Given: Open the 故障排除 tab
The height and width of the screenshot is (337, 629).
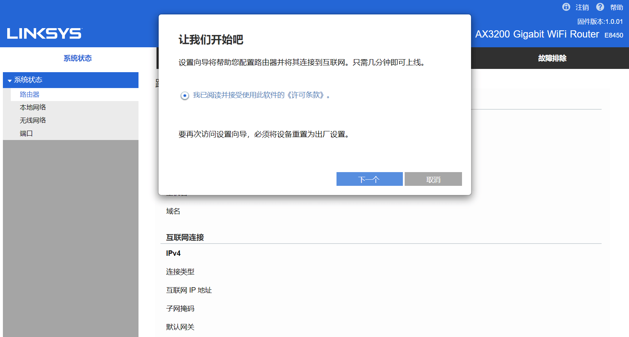Looking at the screenshot, I should pos(552,58).
